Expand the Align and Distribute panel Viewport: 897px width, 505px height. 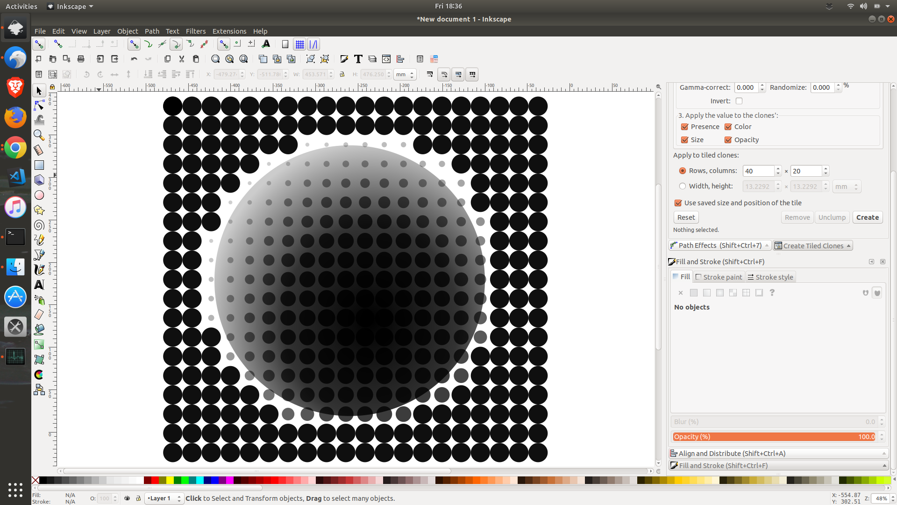point(778,454)
